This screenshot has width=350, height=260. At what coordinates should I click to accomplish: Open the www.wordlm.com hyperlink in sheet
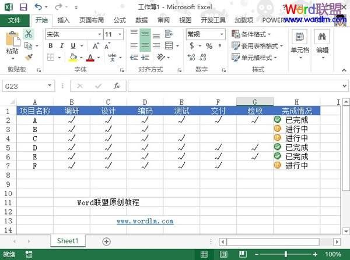[x=145, y=221]
